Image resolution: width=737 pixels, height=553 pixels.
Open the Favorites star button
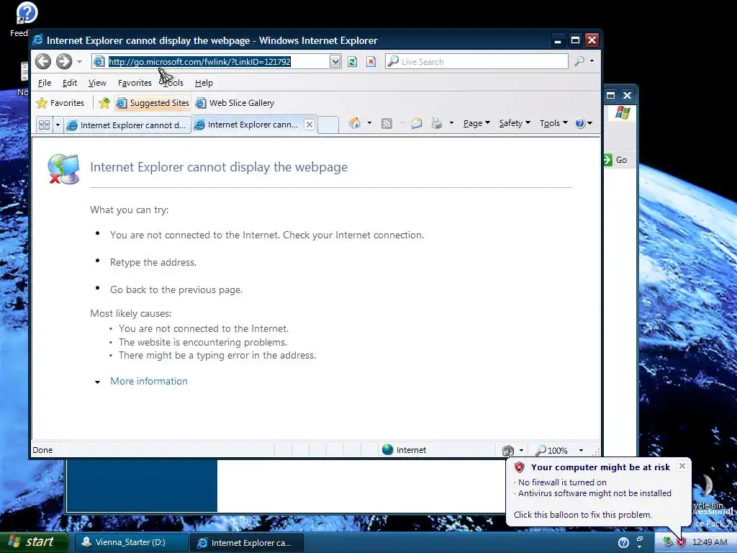pyautogui.click(x=60, y=103)
